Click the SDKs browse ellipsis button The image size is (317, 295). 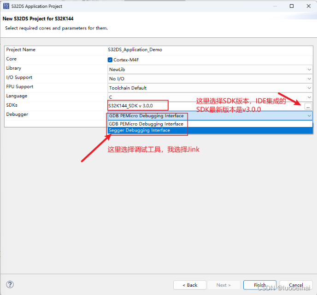click(308, 106)
